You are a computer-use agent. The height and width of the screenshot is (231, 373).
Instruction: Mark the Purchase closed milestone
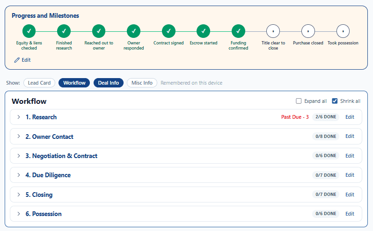(308, 31)
